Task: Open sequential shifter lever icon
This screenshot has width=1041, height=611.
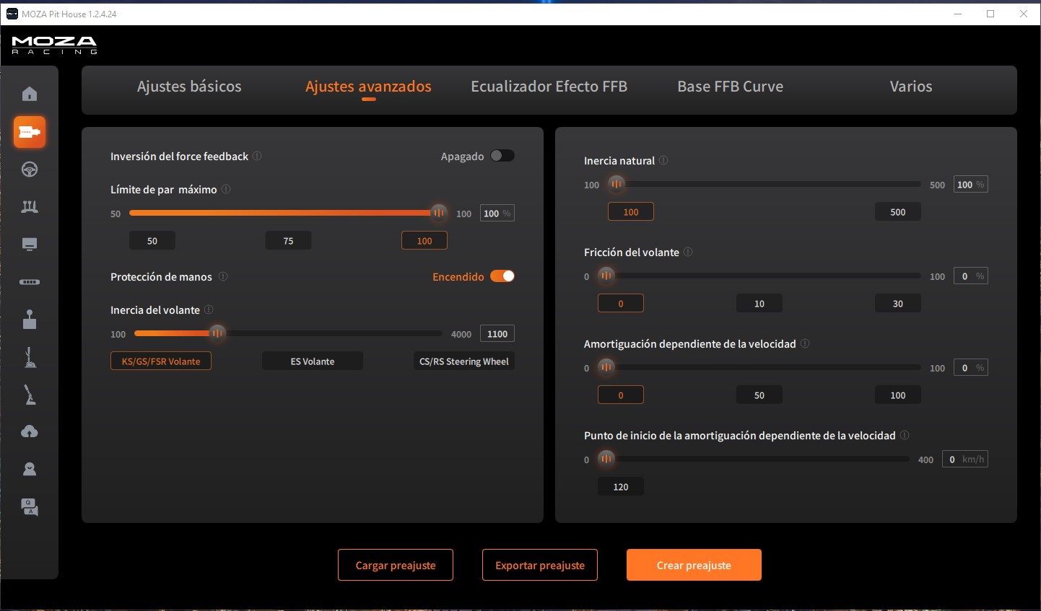Action: (x=30, y=357)
